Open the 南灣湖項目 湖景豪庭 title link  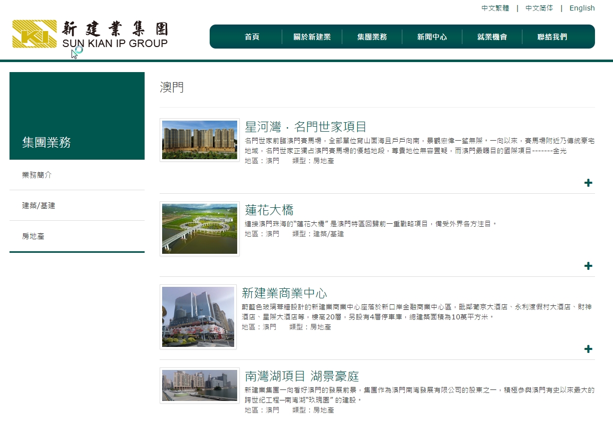pos(302,376)
